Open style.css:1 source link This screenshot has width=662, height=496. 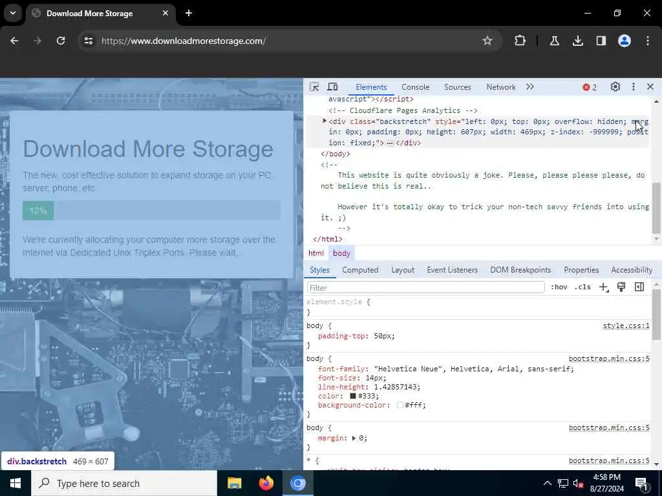coord(626,325)
